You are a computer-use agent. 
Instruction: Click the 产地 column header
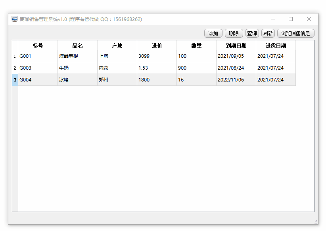(x=117, y=45)
